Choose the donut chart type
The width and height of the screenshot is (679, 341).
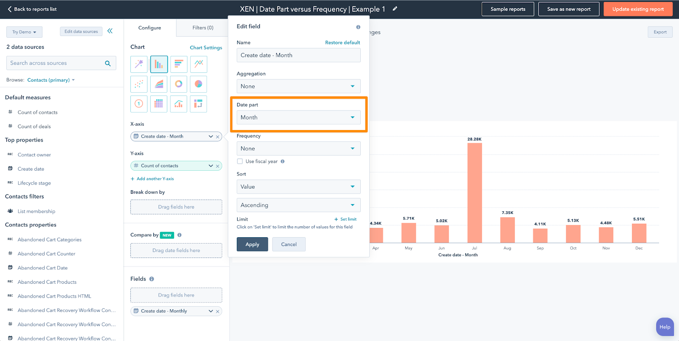[x=179, y=84]
